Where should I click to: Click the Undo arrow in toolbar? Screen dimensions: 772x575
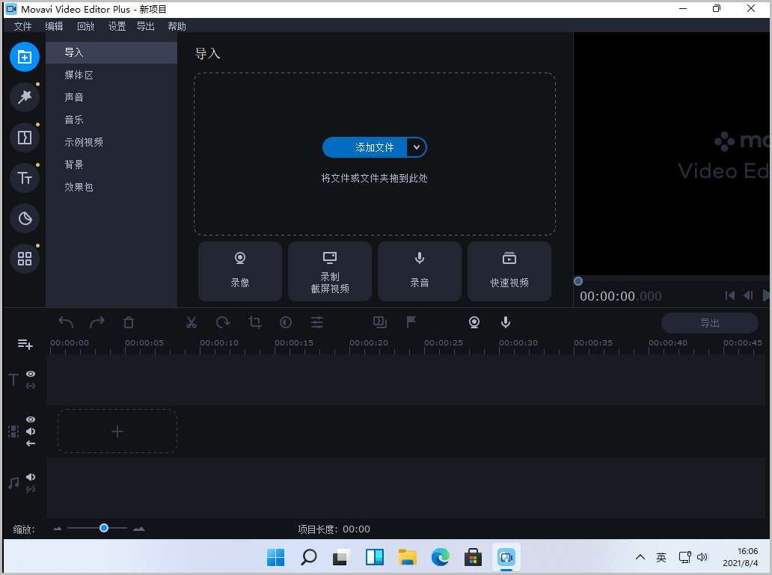click(x=66, y=322)
